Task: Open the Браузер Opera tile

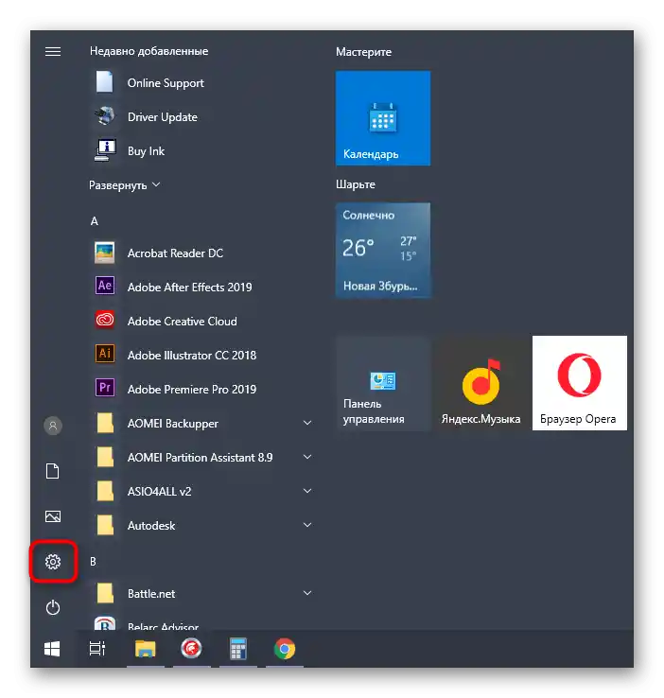Action: coord(580,383)
